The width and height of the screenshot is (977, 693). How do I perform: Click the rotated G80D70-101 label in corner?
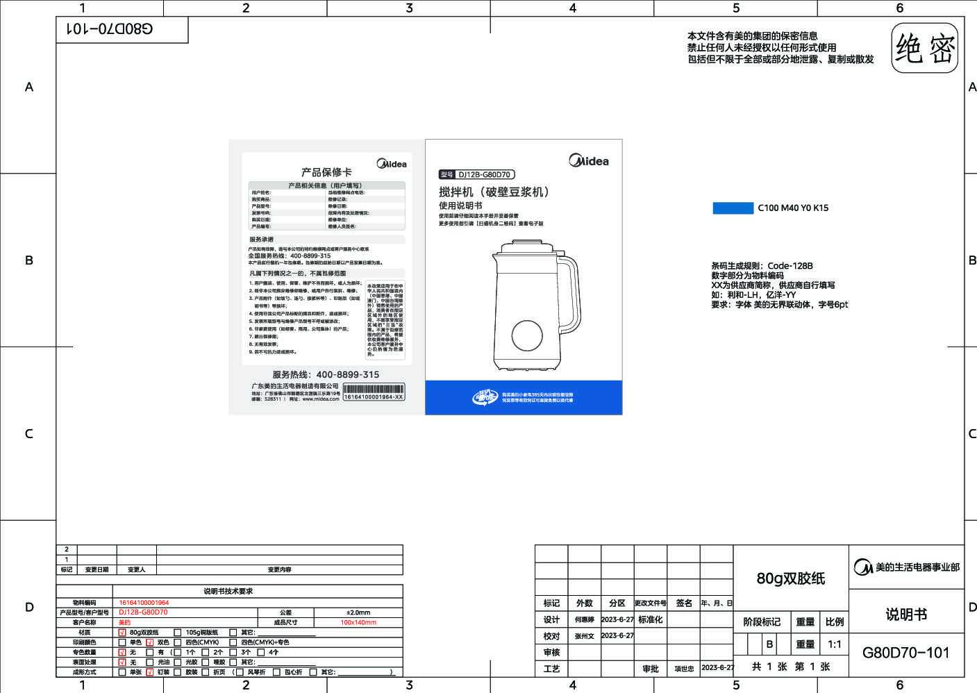[x=109, y=29]
